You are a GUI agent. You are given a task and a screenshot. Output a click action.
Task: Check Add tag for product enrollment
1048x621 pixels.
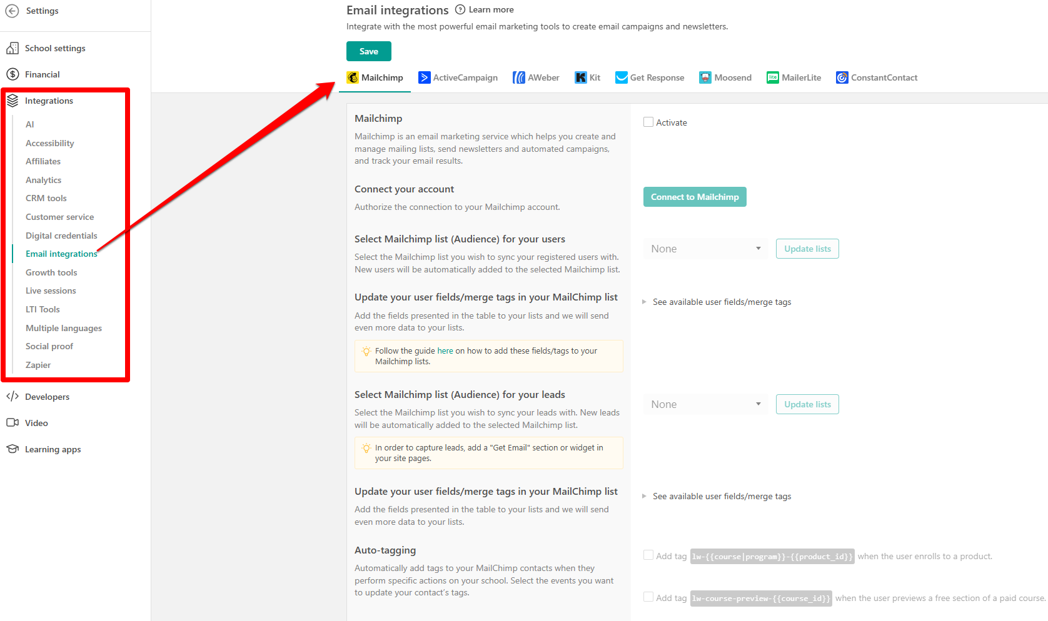648,555
